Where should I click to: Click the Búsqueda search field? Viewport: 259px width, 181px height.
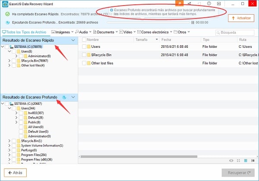(x=235, y=33)
